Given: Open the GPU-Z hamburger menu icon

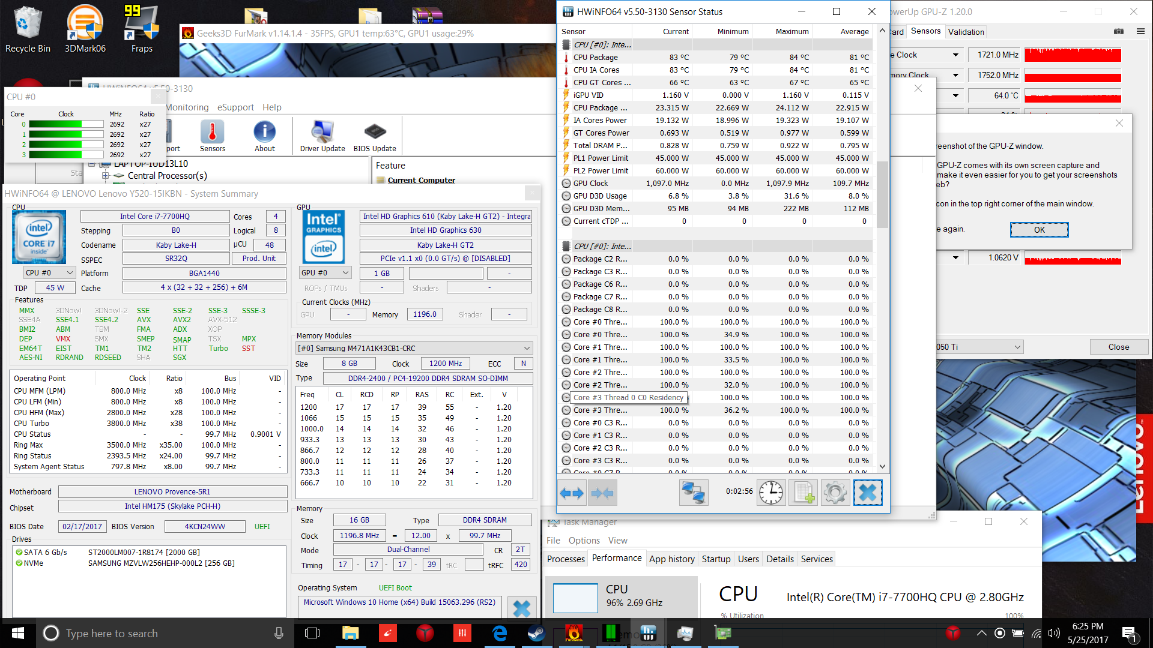Looking at the screenshot, I should pyautogui.click(x=1140, y=31).
